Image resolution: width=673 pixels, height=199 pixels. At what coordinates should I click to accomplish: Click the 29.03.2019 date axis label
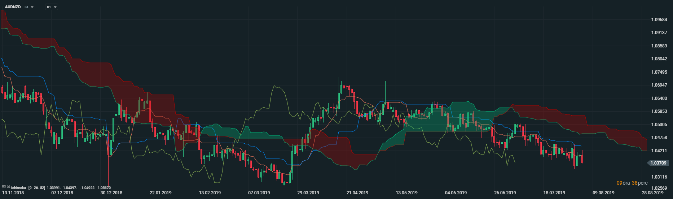coord(308,193)
